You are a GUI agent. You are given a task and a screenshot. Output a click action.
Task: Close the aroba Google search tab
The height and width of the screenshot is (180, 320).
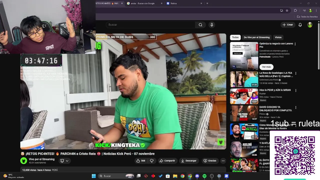(x=161, y=3)
